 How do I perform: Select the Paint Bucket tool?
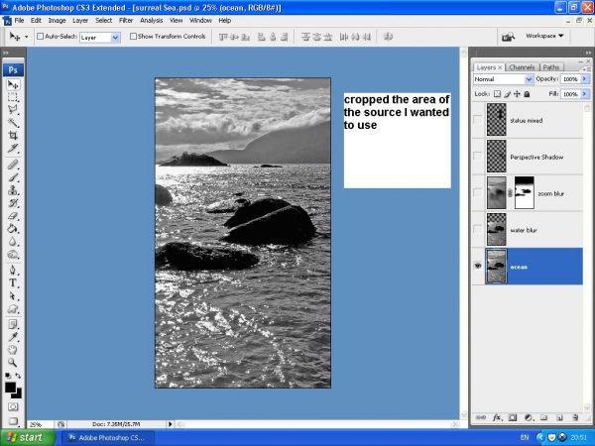coord(13,229)
